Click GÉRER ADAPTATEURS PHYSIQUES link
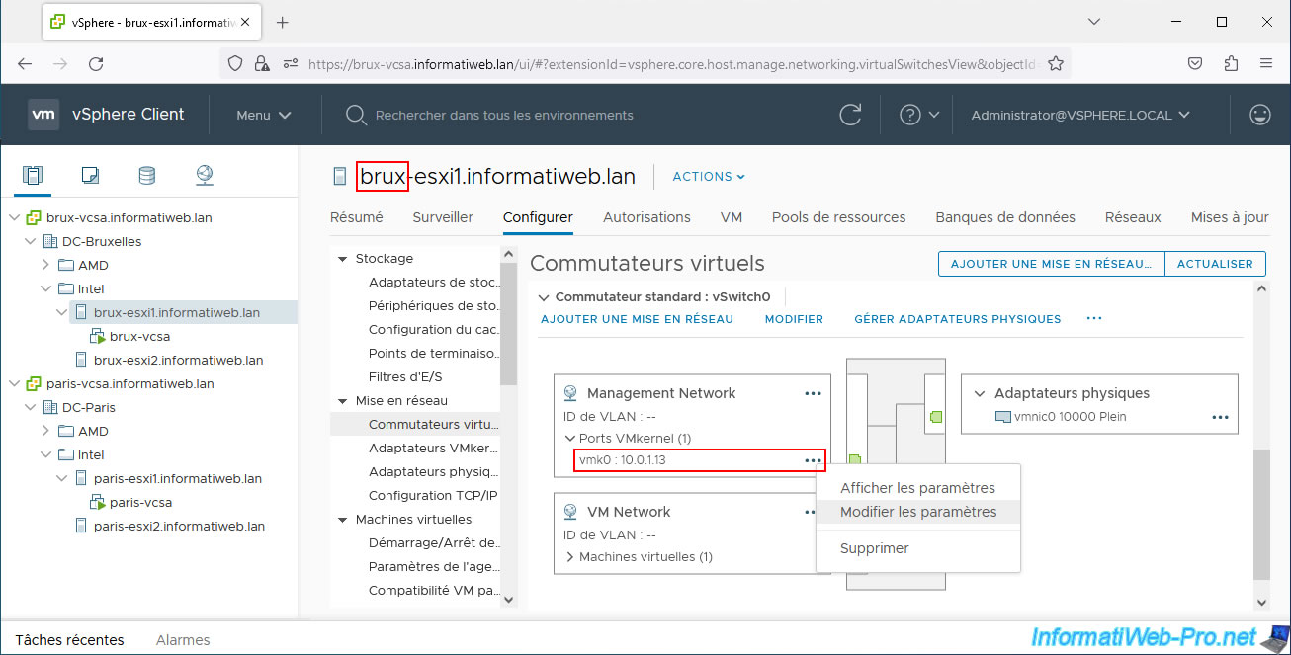 (x=958, y=319)
